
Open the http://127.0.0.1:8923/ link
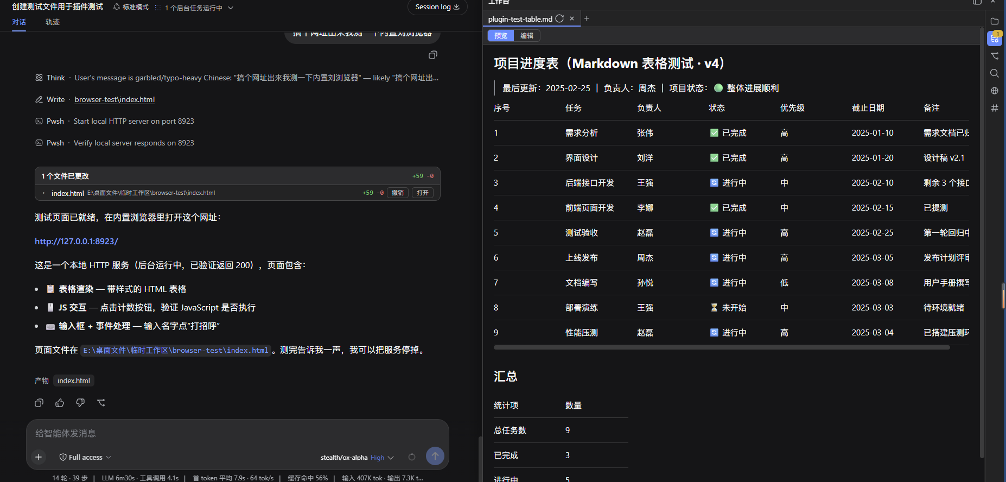point(77,241)
